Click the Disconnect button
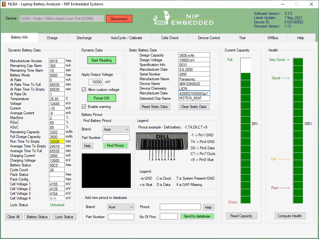This screenshot has width=319, height=239. 119,19
